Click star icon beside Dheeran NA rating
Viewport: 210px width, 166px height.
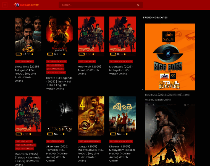pos(127,134)
